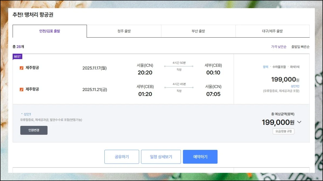The width and height of the screenshot is (323, 181).
Task: Click the 왕복 round-trip label
Action: click(265, 67)
